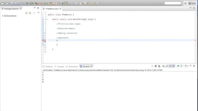The image size is (198, 111).
Task: Click the //Naming convention comment
Action: [67, 33]
